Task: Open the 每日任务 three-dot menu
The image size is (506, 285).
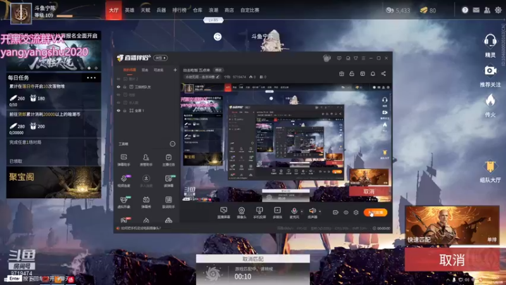Action: coord(91,77)
